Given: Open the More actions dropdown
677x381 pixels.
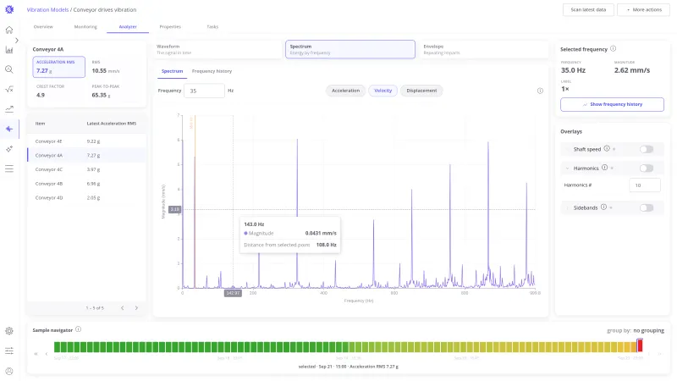Looking at the screenshot, I should click(643, 9).
